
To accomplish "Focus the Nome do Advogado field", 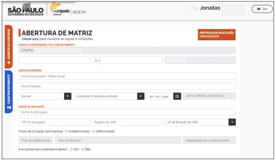I will pos(127,112).
